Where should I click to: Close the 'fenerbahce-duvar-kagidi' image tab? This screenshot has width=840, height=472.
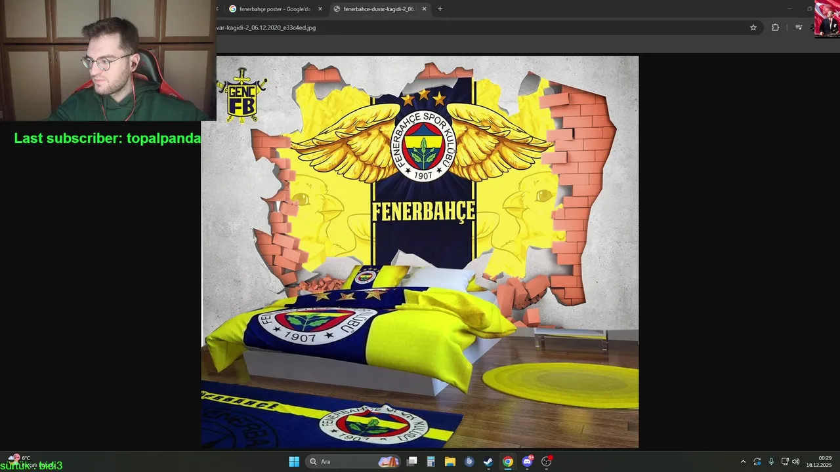[424, 9]
